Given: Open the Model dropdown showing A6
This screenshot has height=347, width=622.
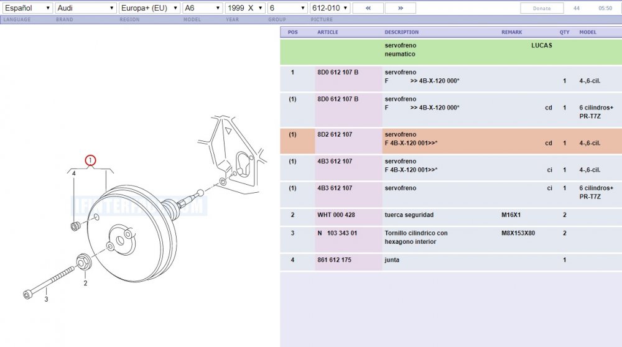Looking at the screenshot, I should (202, 8).
